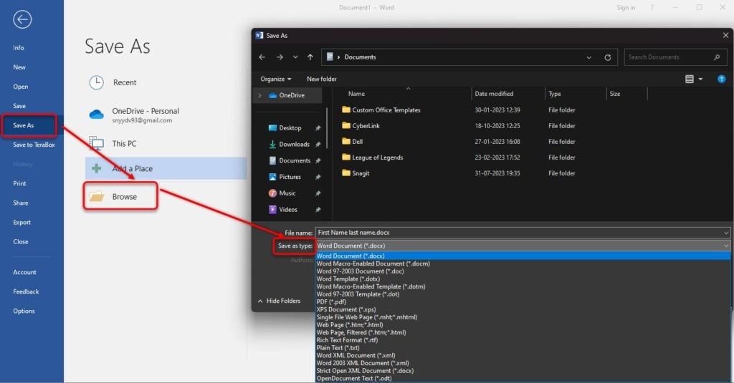Click Sign in on Word title bar
This screenshot has width=734, height=383.
click(x=626, y=7)
